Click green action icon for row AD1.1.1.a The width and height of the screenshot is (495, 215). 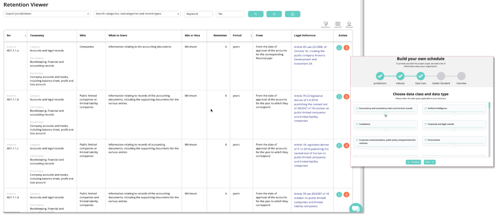point(339,48)
